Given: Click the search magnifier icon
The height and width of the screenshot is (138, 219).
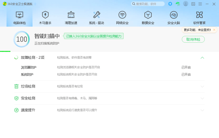Looking at the screenshot, I should 134,4.
